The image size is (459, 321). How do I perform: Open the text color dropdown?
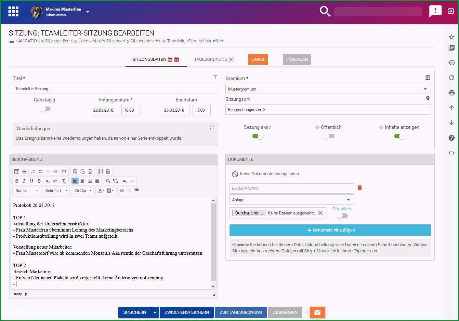click(x=101, y=191)
